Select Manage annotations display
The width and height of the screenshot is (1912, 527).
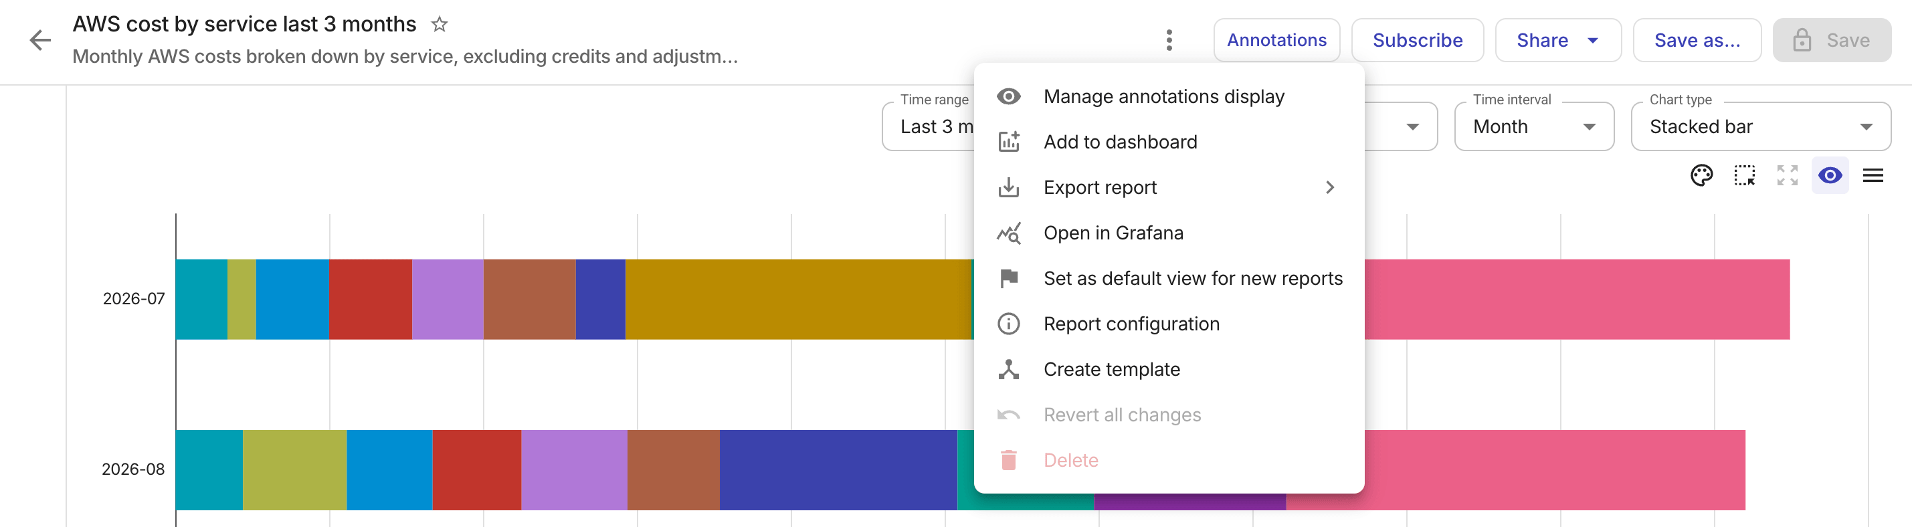tap(1169, 96)
